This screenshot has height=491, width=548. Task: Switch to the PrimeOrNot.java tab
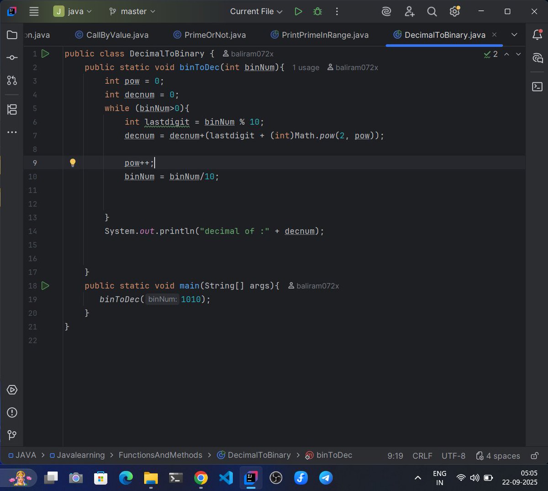(210, 35)
